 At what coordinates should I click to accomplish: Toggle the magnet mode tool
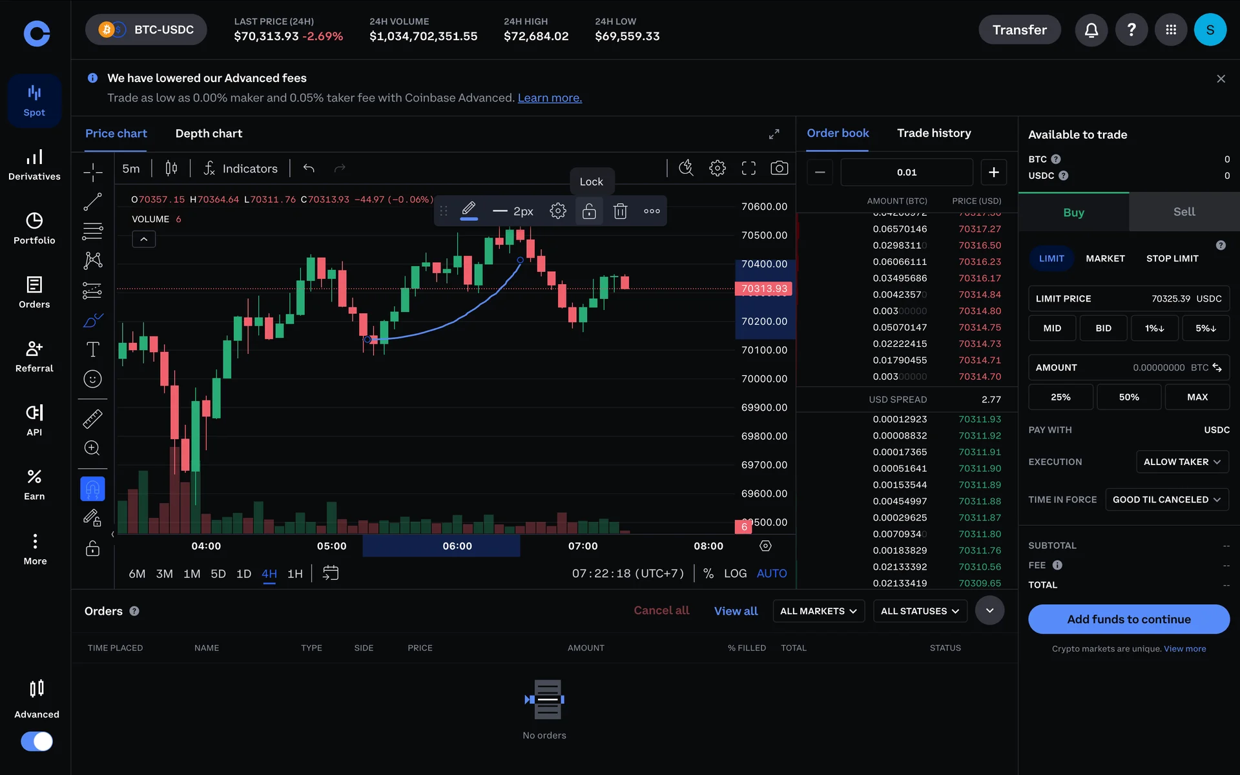pos(92,489)
